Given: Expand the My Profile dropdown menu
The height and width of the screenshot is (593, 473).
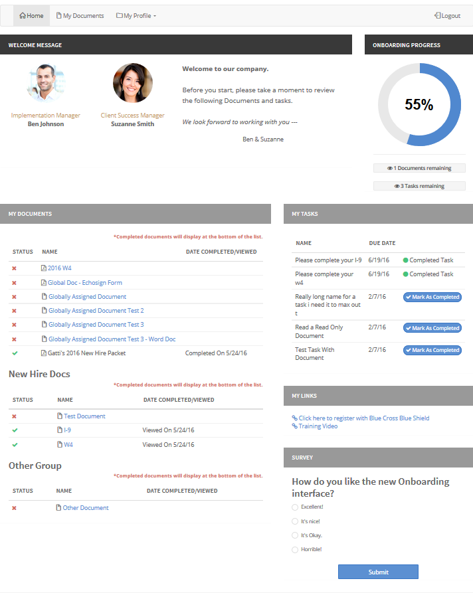Looking at the screenshot, I should [x=136, y=15].
